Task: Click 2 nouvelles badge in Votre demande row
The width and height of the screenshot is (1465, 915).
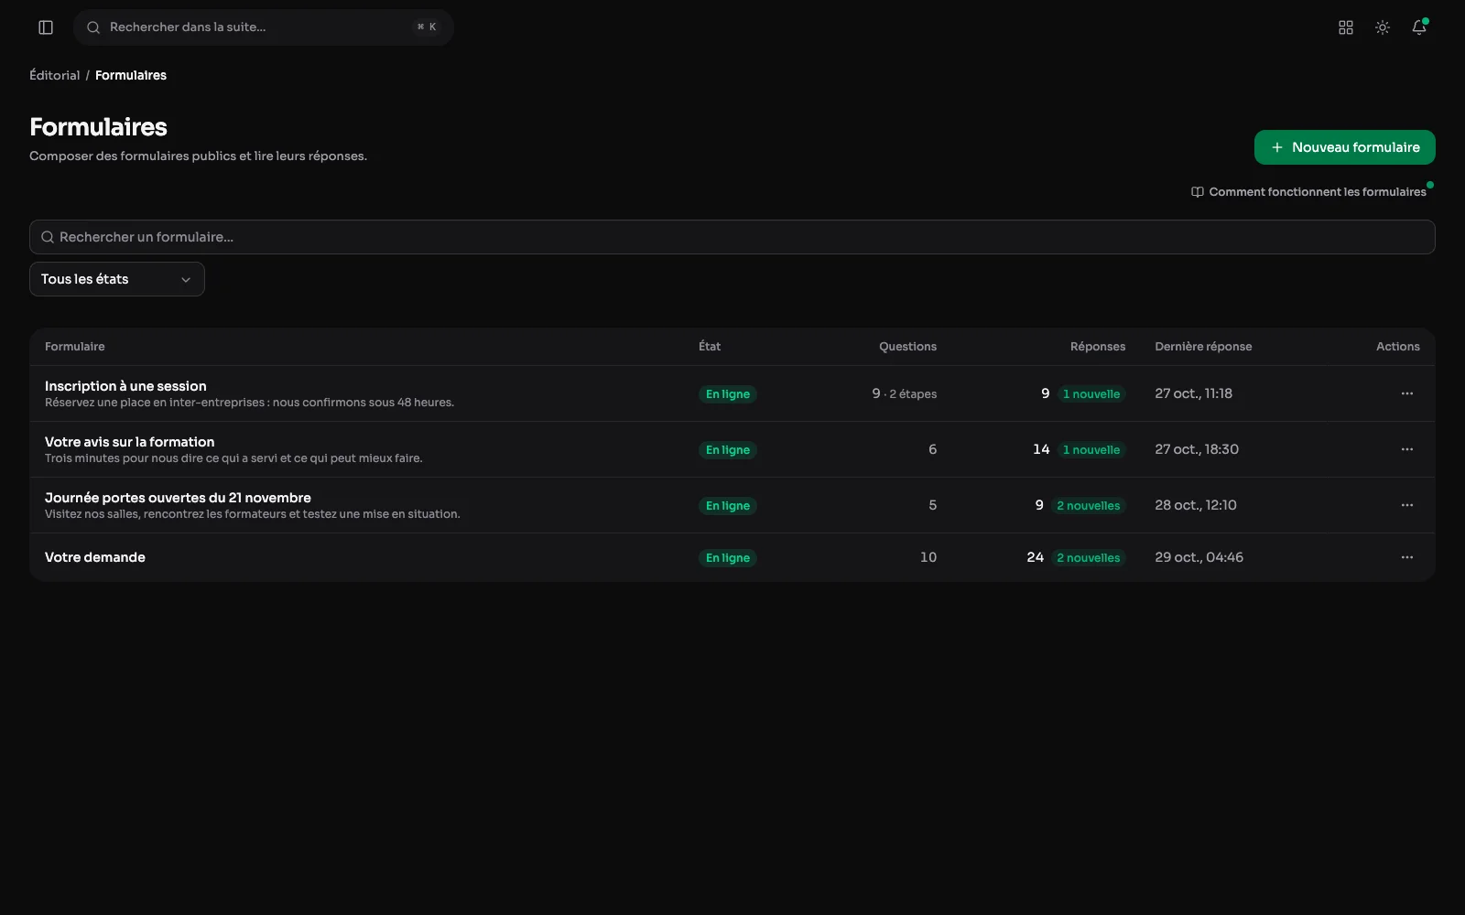Action: (1089, 558)
